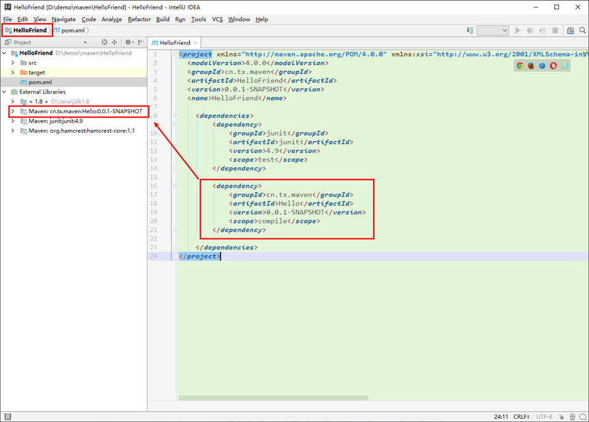Image resolution: width=589 pixels, height=422 pixels.
Task: Collapse the HelloFriend project root node
Action: click(5, 53)
